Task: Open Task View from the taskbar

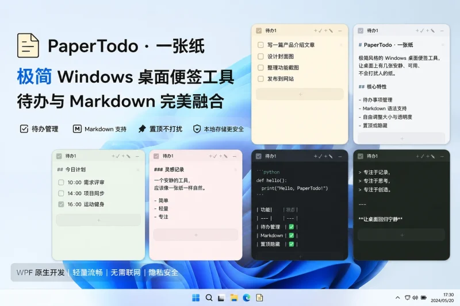Action: tap(221, 298)
